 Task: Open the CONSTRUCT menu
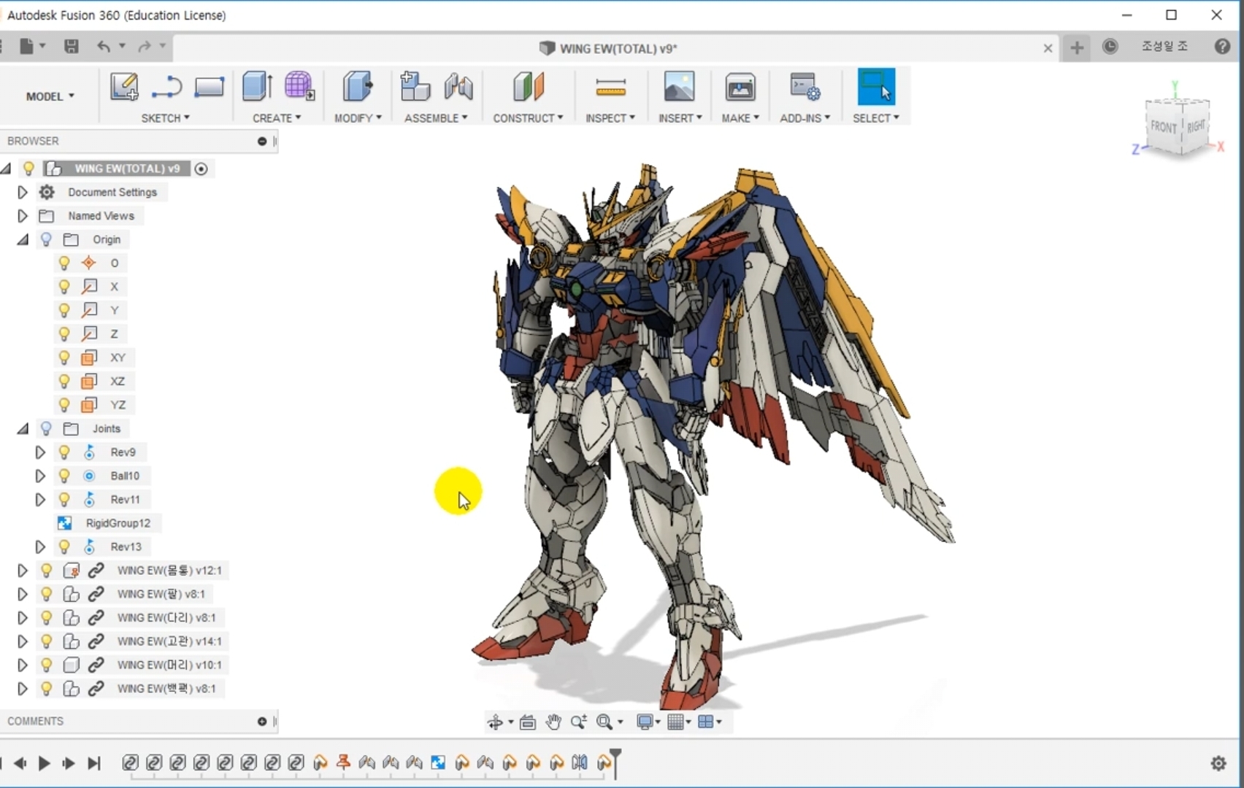pyautogui.click(x=527, y=117)
